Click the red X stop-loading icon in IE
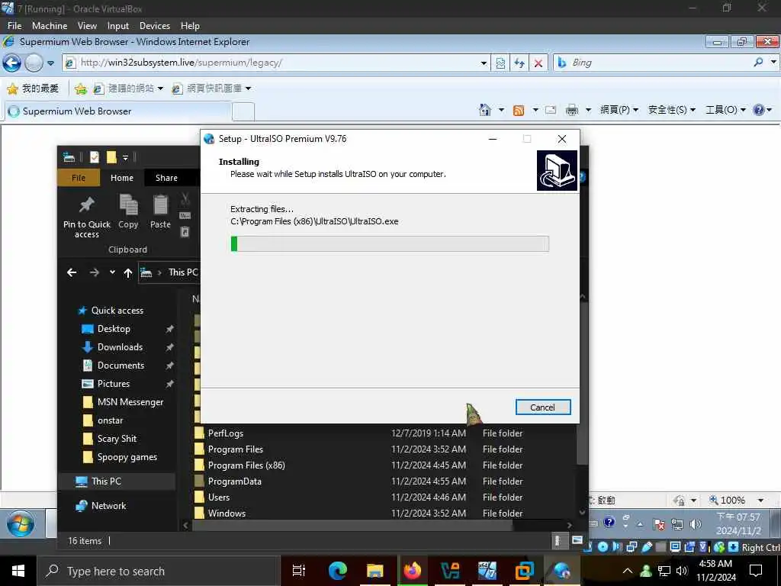The width and height of the screenshot is (781, 586). 538,63
